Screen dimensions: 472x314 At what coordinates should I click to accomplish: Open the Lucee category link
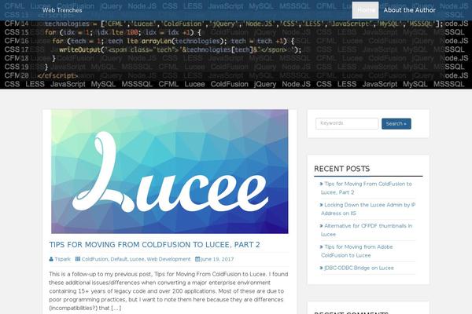pyautogui.click(x=137, y=259)
